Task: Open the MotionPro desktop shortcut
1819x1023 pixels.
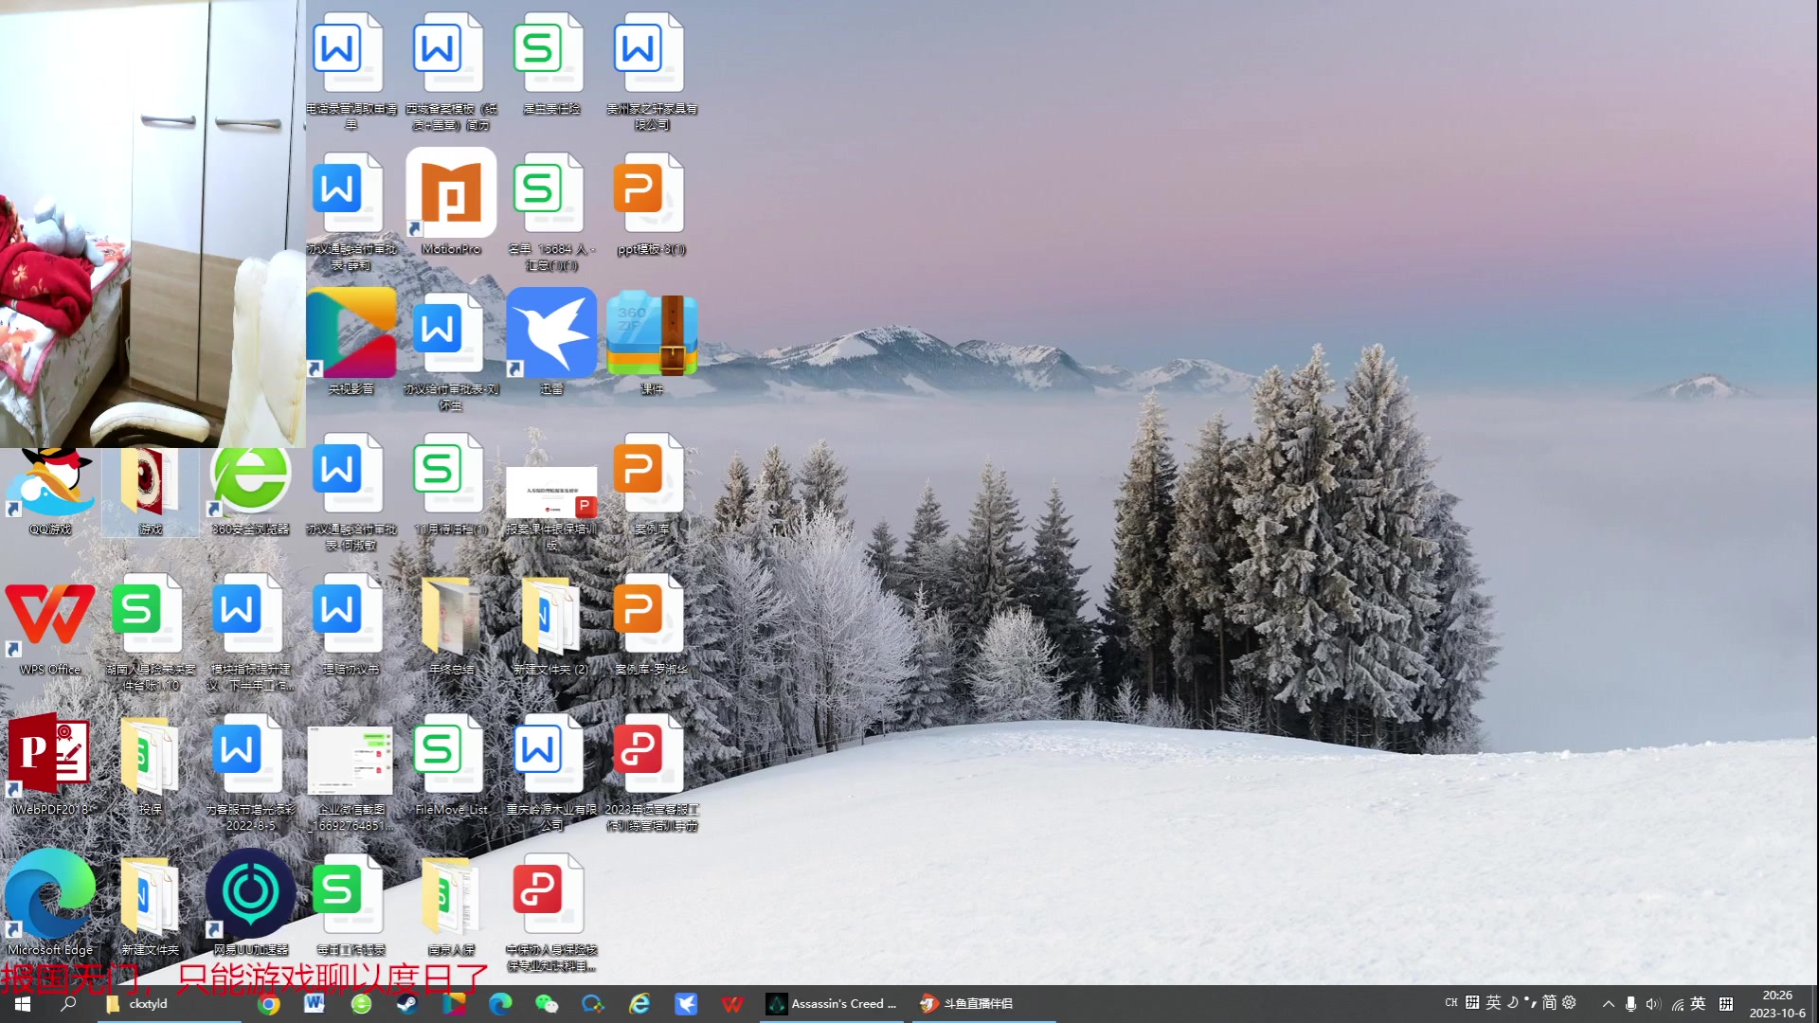Action: [x=451, y=201]
